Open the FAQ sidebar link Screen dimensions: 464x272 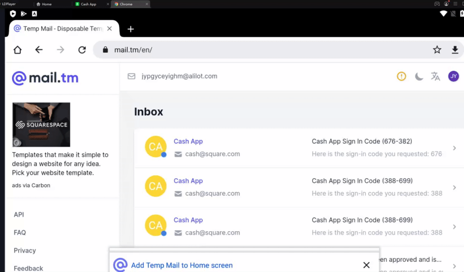pyautogui.click(x=20, y=233)
